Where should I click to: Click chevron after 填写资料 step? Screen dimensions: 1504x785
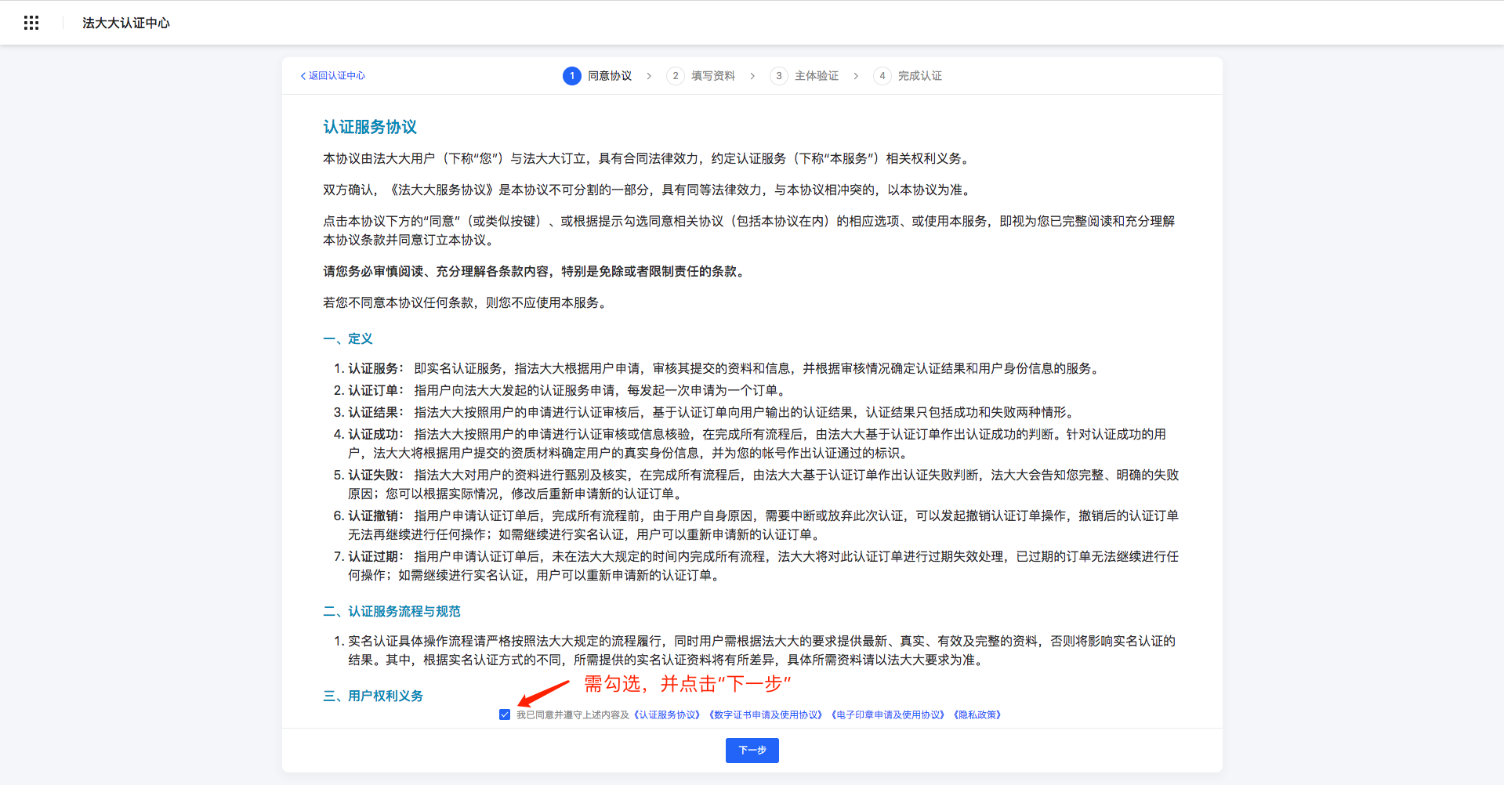pos(752,76)
